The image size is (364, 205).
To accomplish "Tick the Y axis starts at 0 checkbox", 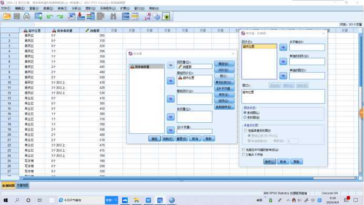I will (x=244, y=154).
